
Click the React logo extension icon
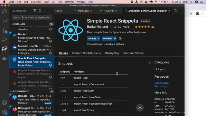[x=71, y=30]
